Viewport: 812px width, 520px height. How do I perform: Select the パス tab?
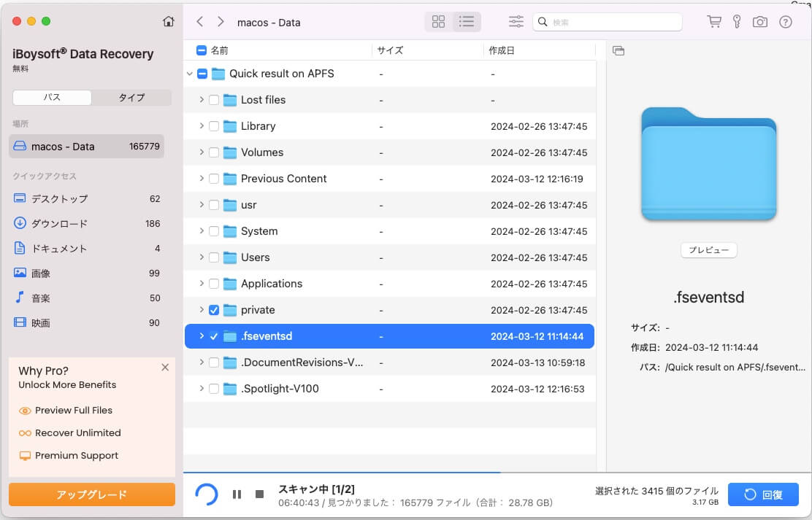[x=52, y=98]
